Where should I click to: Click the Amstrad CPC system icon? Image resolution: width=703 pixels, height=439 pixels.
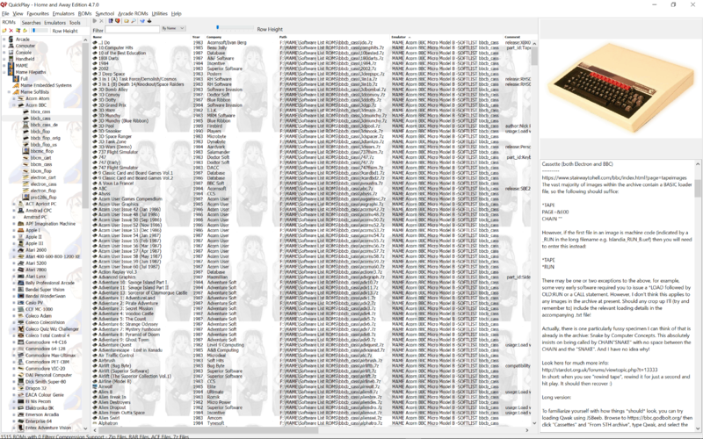tap(20, 210)
